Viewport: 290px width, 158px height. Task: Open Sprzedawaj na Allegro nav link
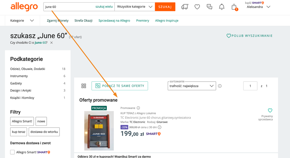pos(114,21)
